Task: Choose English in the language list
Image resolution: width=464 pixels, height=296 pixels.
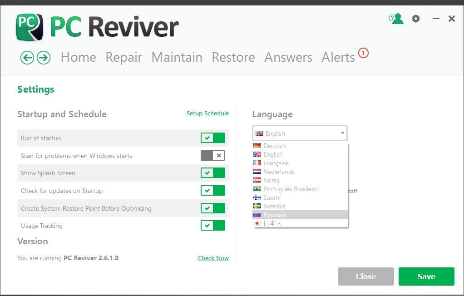Action: pos(300,154)
